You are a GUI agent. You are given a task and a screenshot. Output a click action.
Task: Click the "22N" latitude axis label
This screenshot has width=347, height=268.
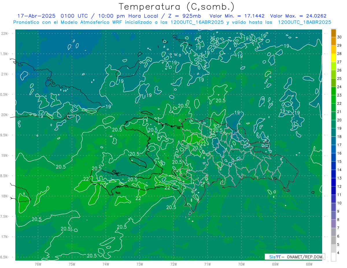click(4, 34)
